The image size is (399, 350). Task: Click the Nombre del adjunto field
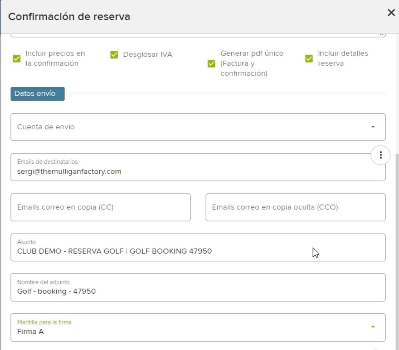[x=195, y=291]
